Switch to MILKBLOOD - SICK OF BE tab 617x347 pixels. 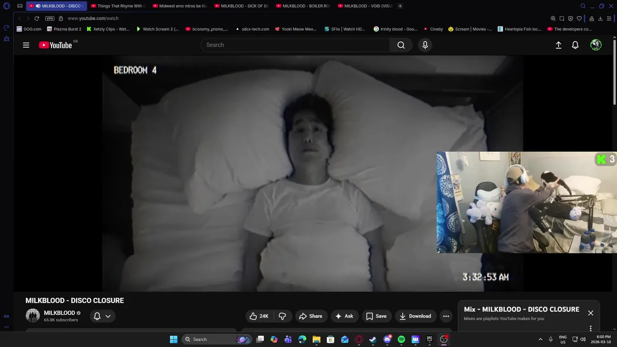(242, 6)
